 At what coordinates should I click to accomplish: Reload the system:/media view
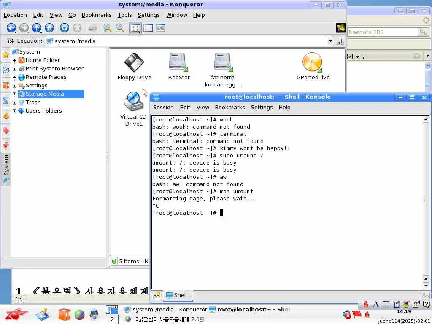[x=65, y=28]
